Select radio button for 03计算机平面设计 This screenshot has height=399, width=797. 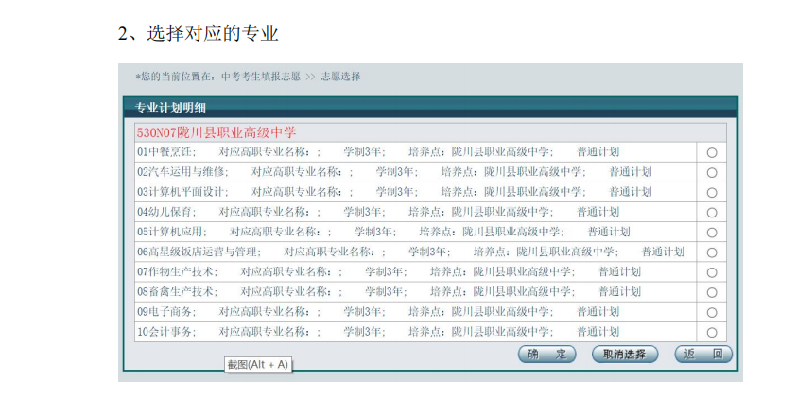coord(712,193)
